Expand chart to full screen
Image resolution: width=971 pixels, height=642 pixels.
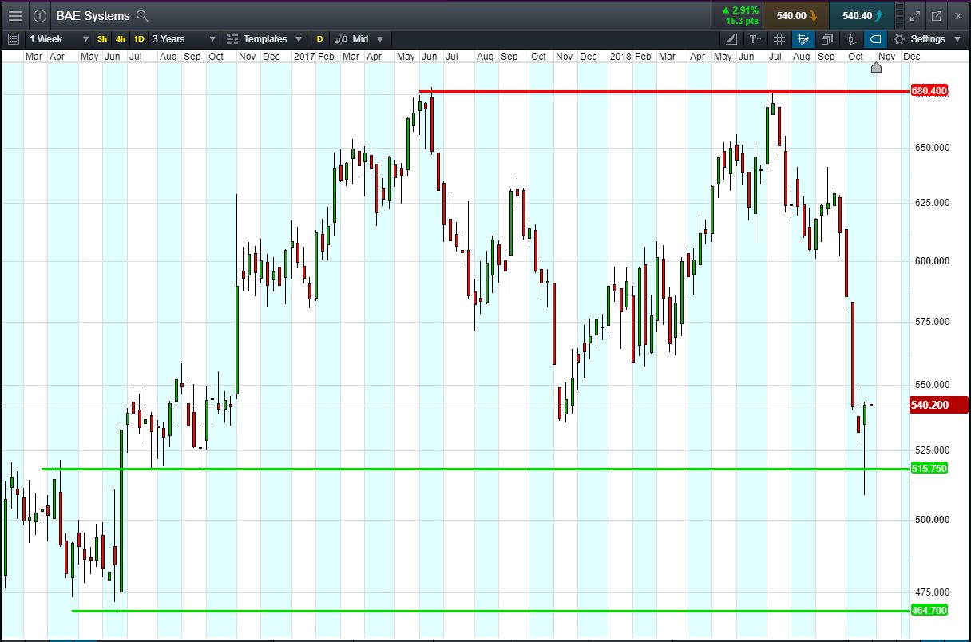click(915, 15)
